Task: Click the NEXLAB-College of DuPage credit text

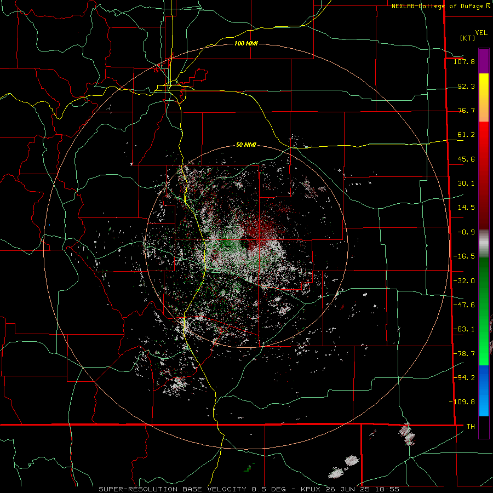Action: click(437, 6)
